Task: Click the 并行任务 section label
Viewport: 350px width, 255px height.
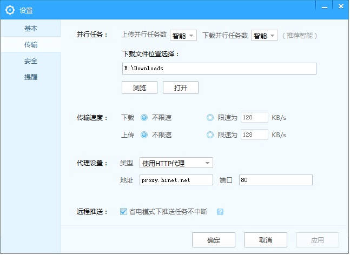Action: pos(92,35)
